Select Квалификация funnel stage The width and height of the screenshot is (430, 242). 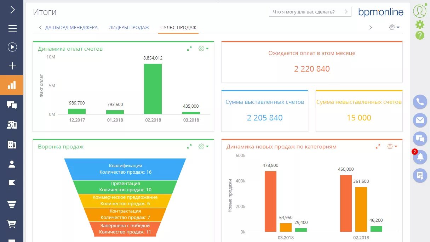coord(125,169)
